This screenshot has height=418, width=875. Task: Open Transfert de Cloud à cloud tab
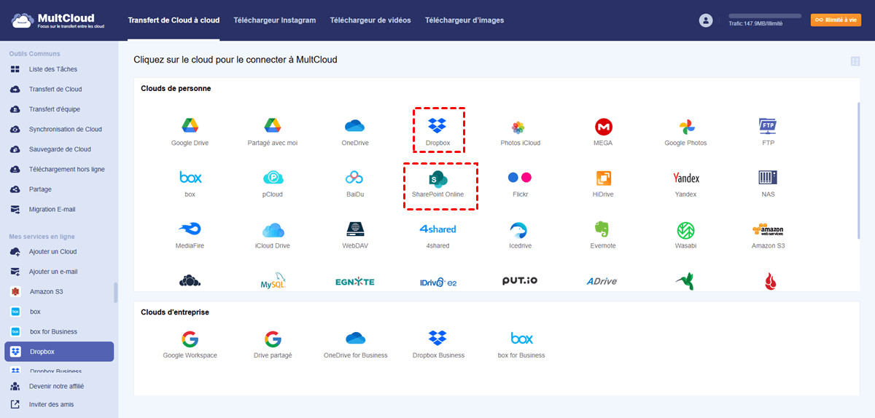[x=174, y=20]
